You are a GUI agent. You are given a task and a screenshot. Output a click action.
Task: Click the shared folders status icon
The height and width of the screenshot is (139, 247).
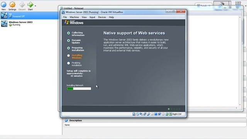[x=152, y=114]
